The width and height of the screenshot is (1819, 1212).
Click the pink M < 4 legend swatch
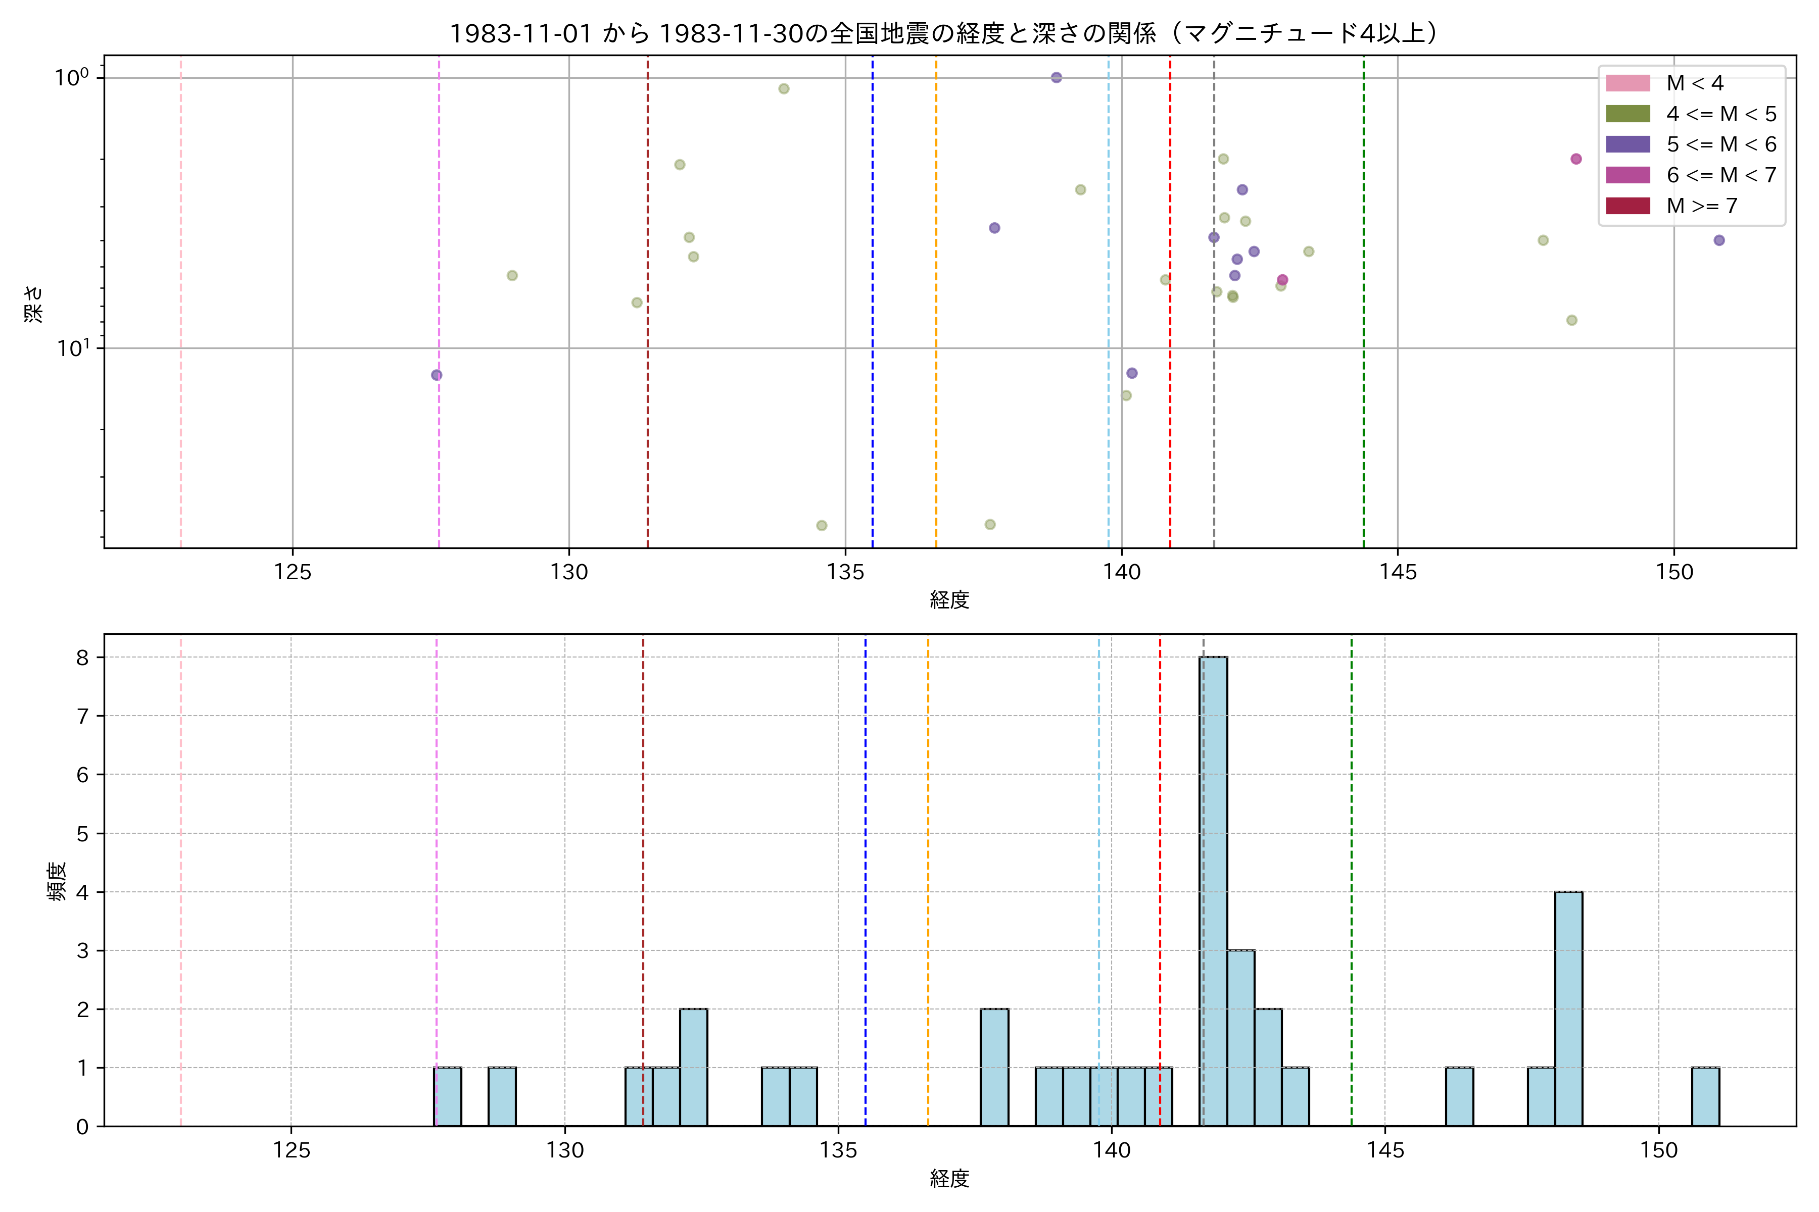coord(1627,83)
